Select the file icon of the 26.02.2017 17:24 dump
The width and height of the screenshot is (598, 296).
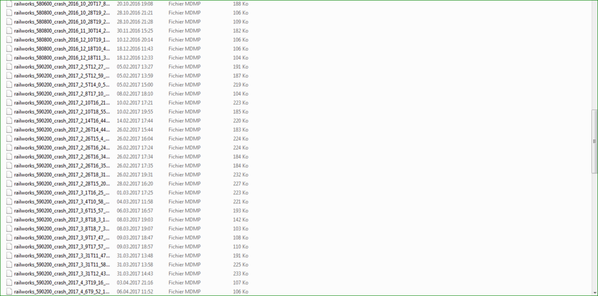tap(9, 148)
